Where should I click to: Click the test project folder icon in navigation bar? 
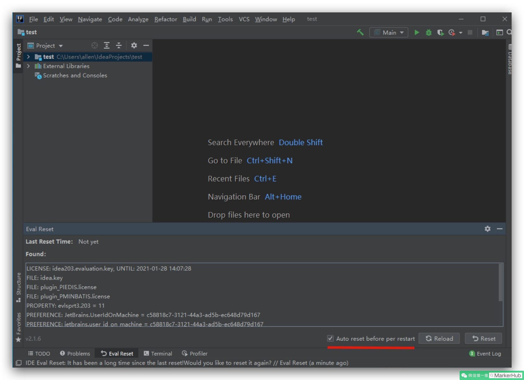tap(21, 32)
